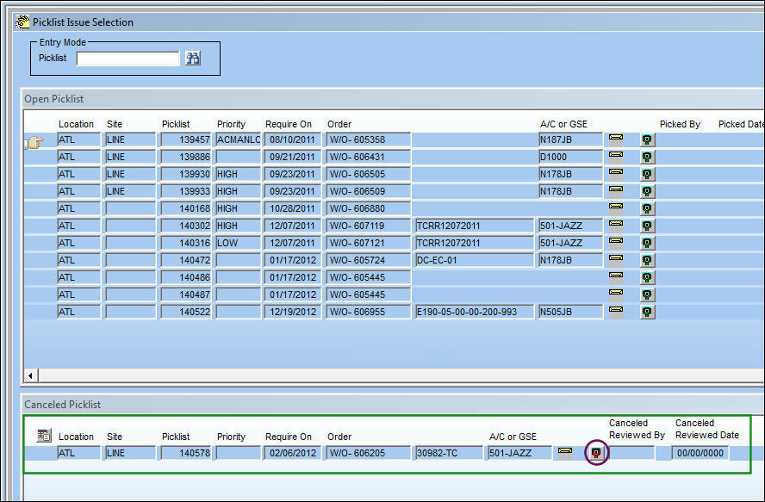Open the yellow note icon for picklist 140522
The height and width of the screenshot is (502, 765).
click(616, 310)
